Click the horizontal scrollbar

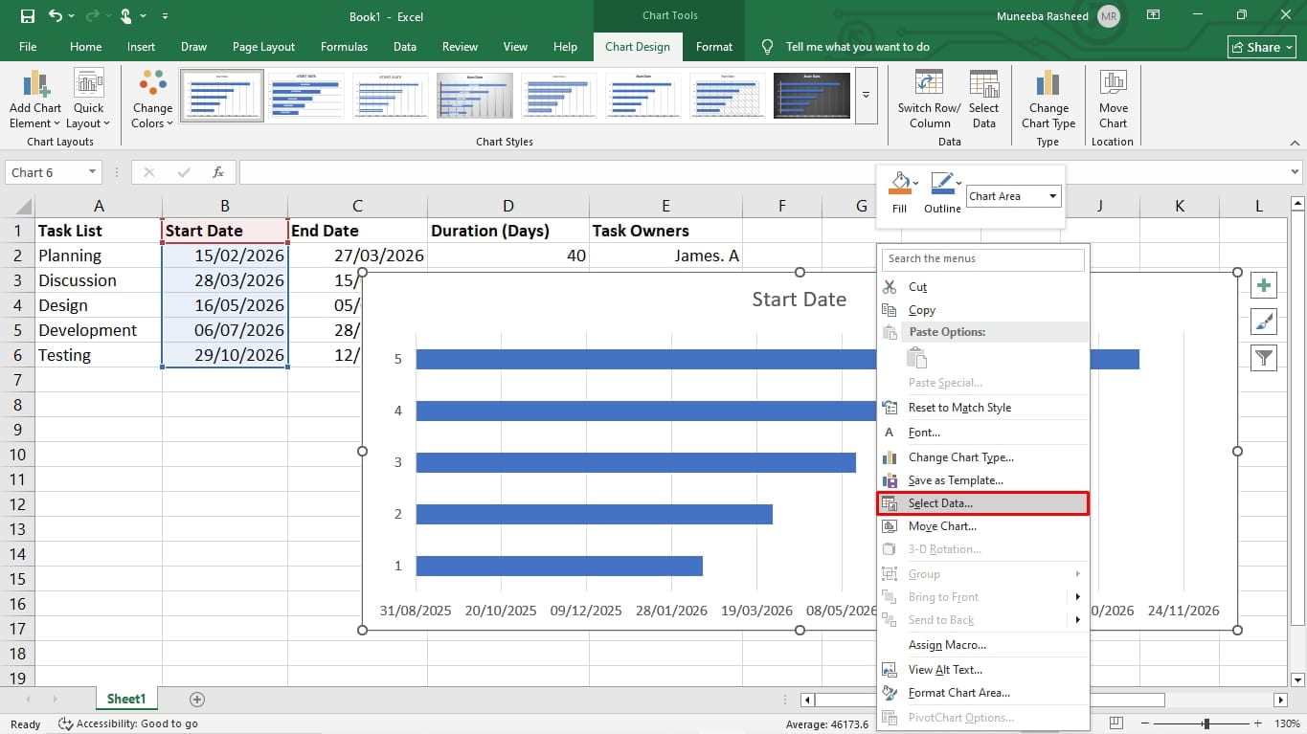click(x=991, y=700)
